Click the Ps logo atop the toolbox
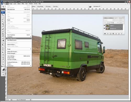 (3, 12)
